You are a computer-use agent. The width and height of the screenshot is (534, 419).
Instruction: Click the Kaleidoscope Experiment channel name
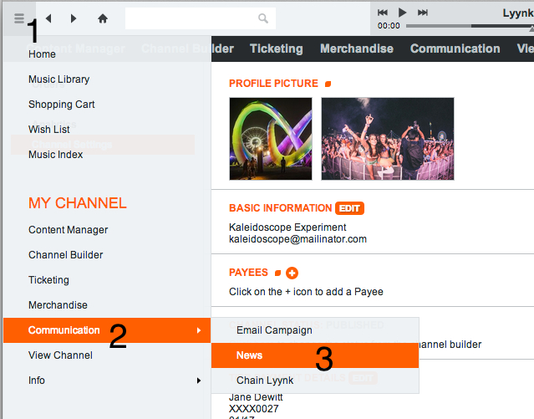click(x=287, y=227)
